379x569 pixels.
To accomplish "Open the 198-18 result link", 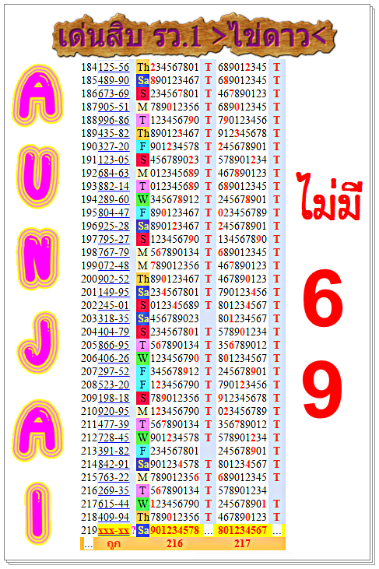I will pos(114,398).
